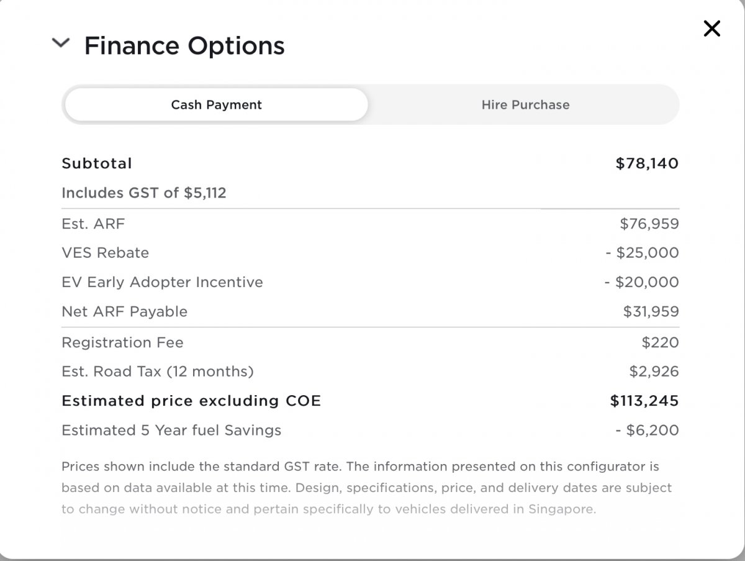The height and width of the screenshot is (561, 745).
Task: Close the Finance Options dialog
Action: tap(711, 28)
